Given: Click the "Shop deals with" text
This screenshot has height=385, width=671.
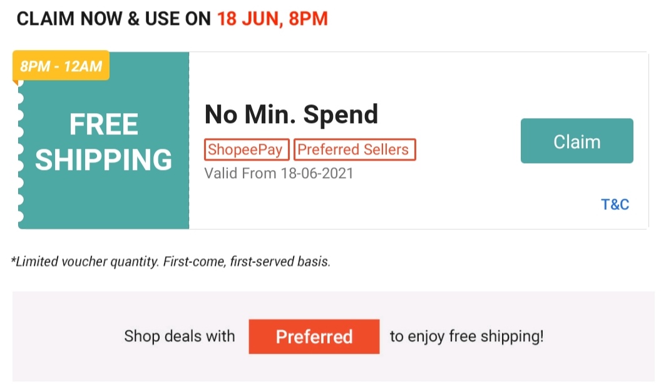Looking at the screenshot, I should (x=179, y=336).
